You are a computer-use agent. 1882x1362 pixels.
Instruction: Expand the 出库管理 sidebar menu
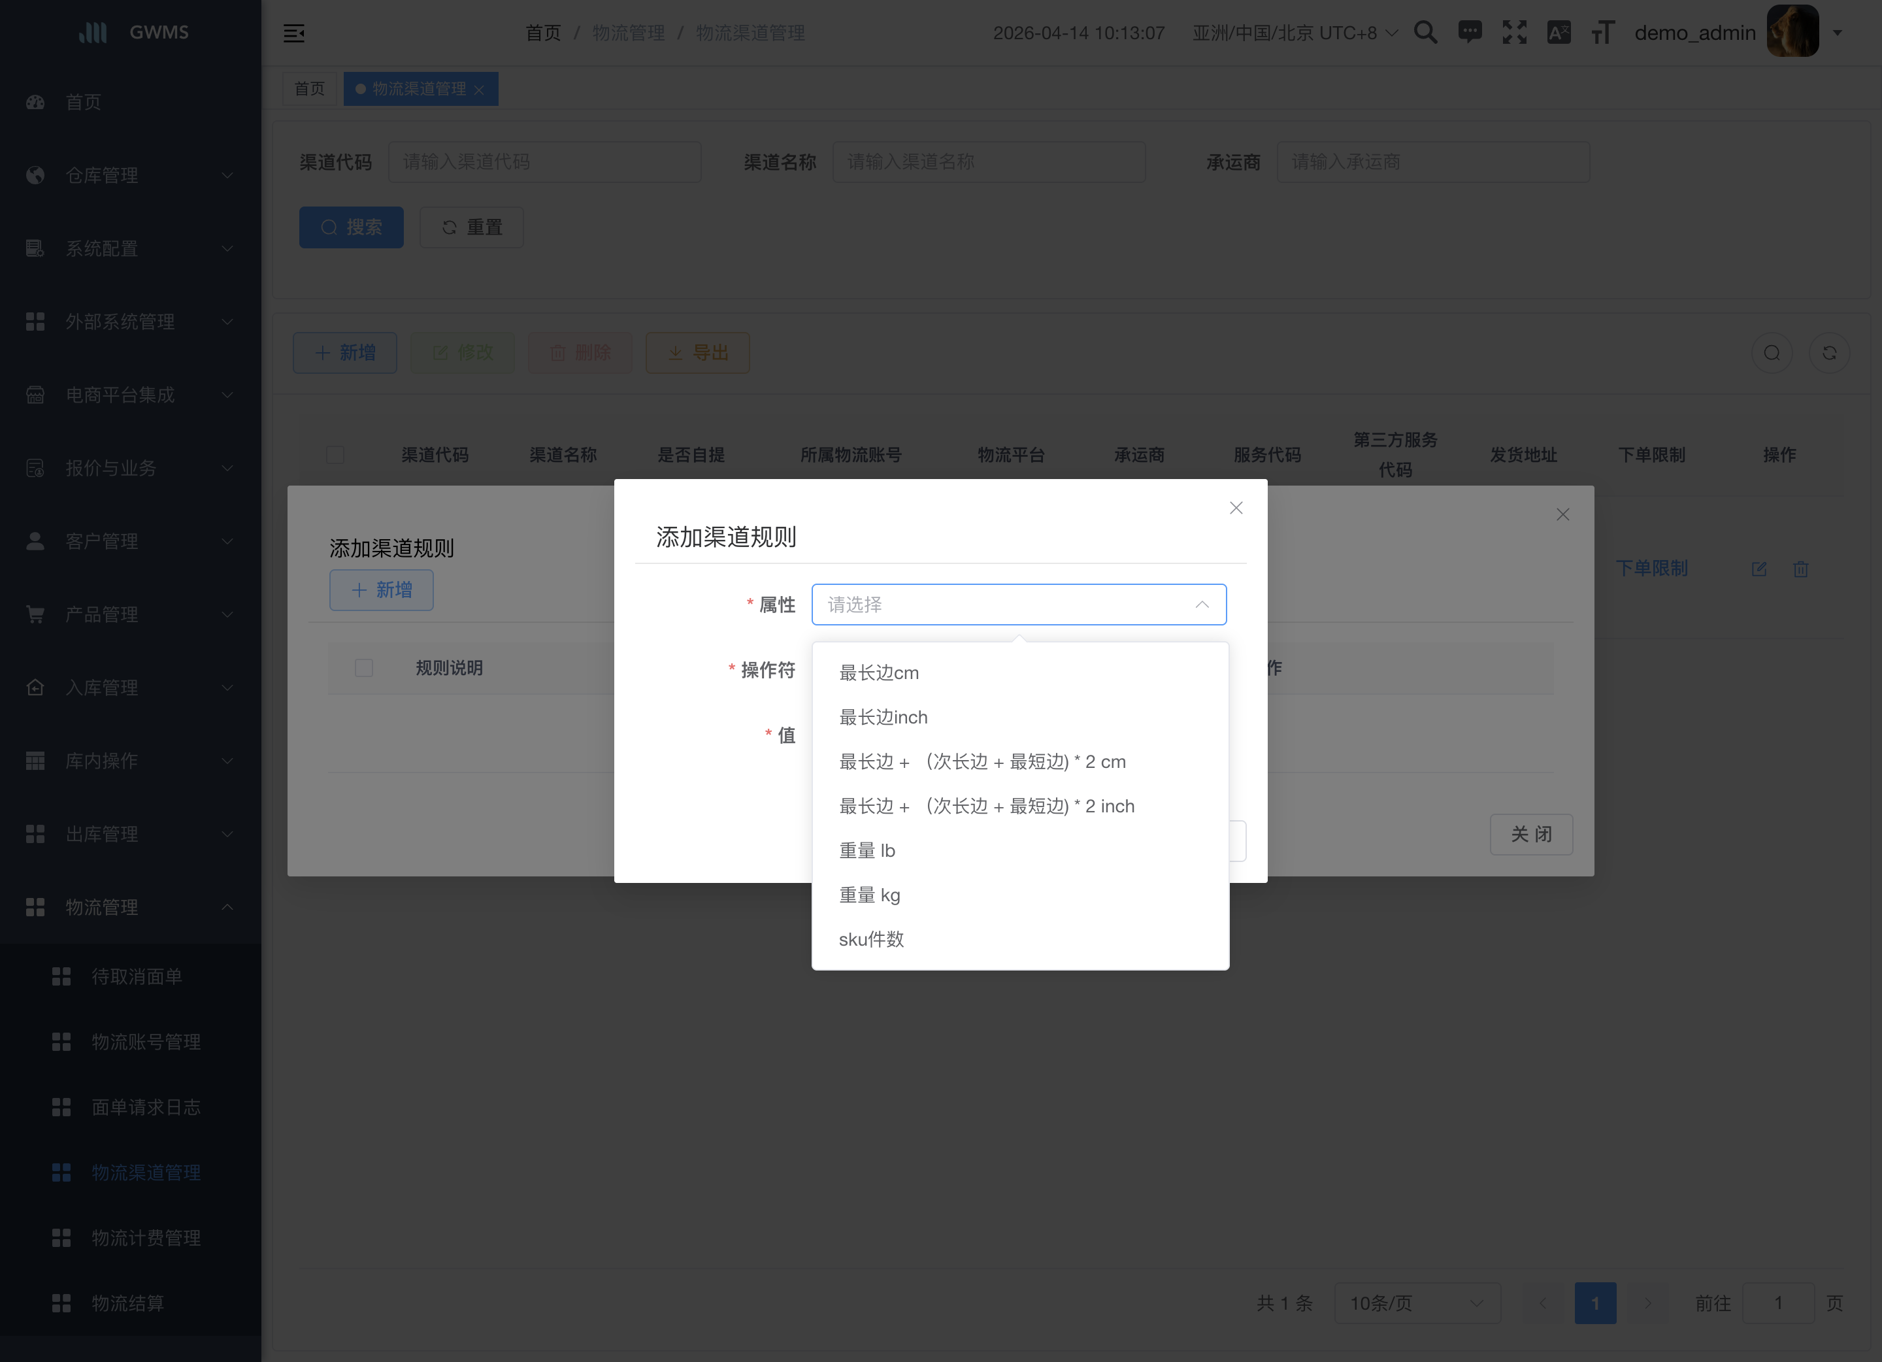tap(130, 834)
